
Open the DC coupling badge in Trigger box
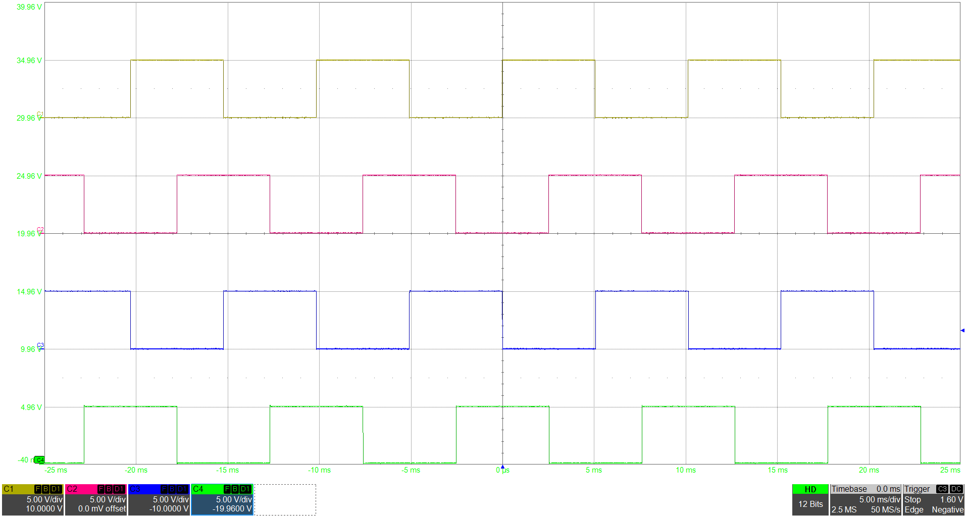[956, 489]
